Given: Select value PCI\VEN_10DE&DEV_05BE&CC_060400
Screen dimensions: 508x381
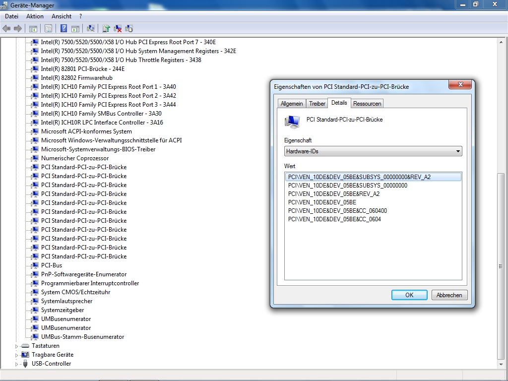Looking at the screenshot, I should click(337, 211).
